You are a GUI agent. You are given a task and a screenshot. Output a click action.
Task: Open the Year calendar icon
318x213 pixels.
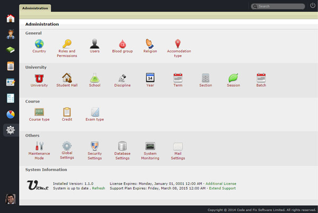click(x=150, y=78)
